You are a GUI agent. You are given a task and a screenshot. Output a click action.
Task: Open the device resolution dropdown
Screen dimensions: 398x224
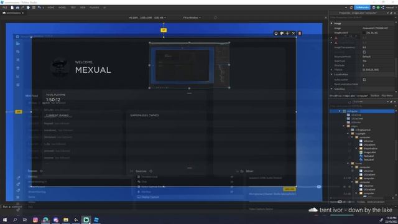point(147,18)
